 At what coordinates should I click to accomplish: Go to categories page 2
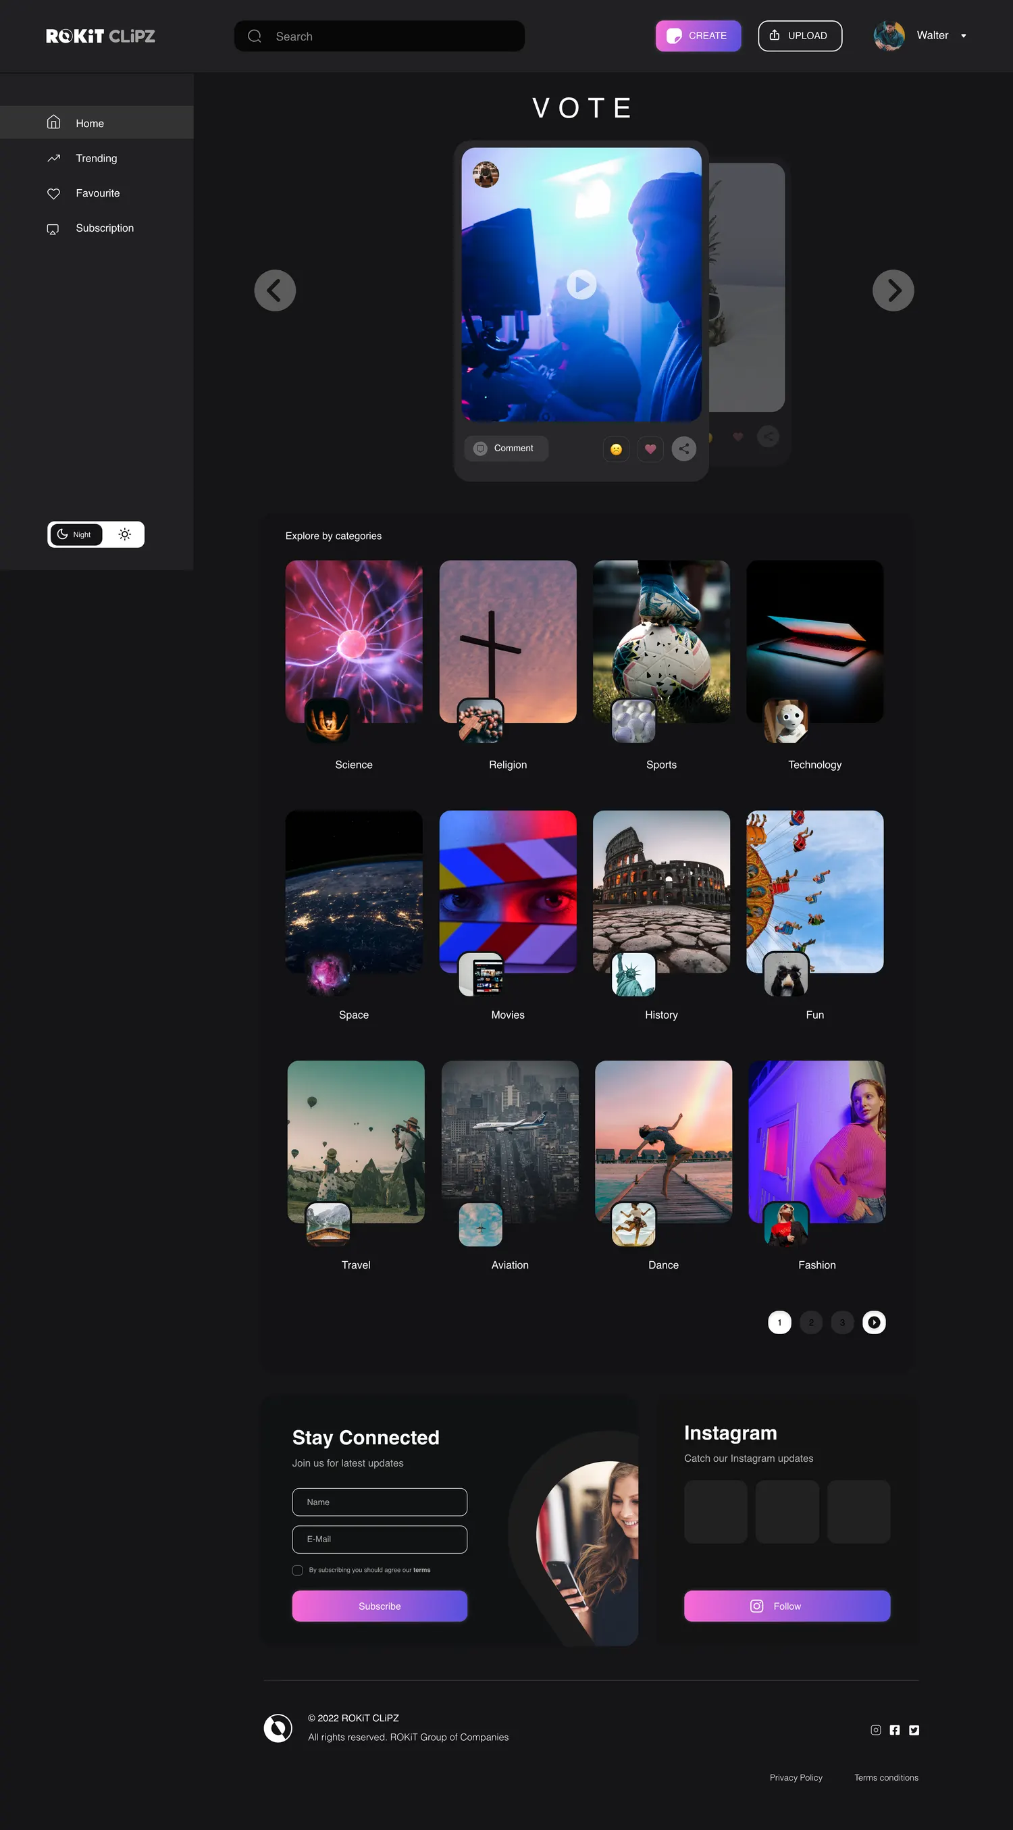point(810,1322)
